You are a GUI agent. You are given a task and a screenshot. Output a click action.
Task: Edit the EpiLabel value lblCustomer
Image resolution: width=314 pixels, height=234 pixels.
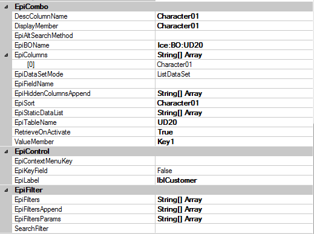click(234, 180)
